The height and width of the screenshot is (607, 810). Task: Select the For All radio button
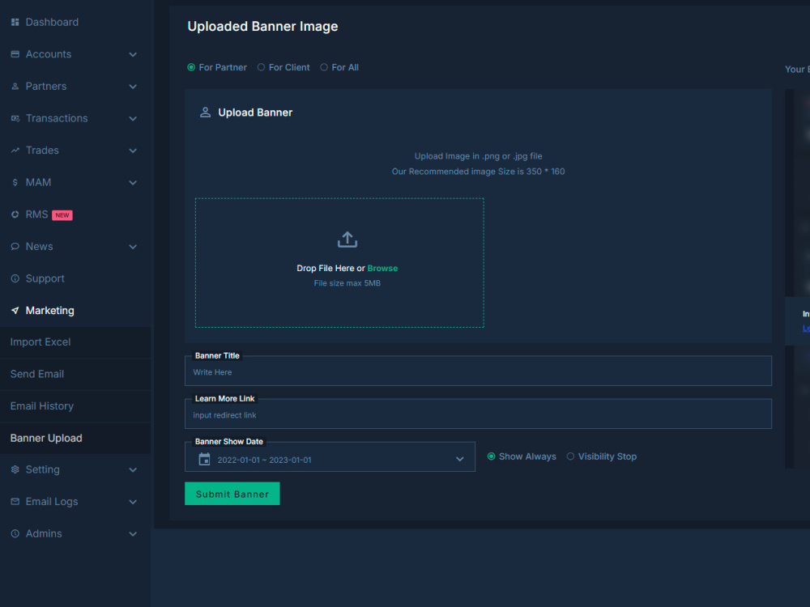click(324, 67)
